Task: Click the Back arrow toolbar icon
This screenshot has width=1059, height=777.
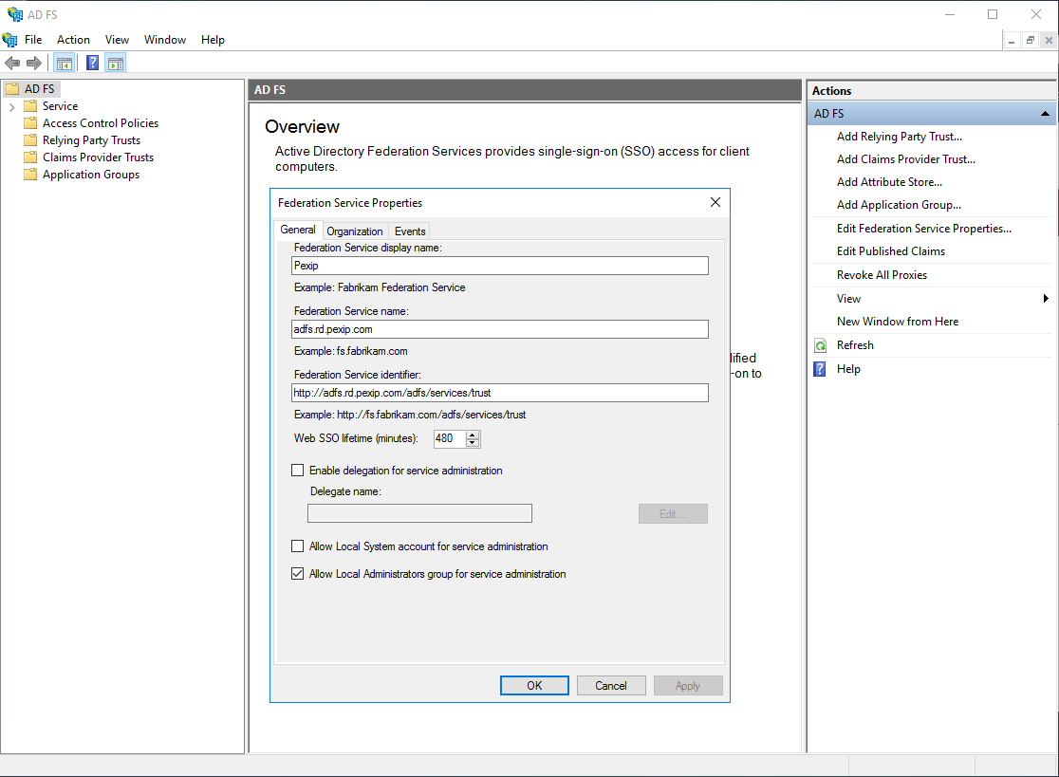Action: pyautogui.click(x=12, y=64)
